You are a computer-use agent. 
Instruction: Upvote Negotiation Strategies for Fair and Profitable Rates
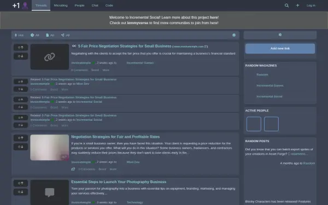click(21, 138)
